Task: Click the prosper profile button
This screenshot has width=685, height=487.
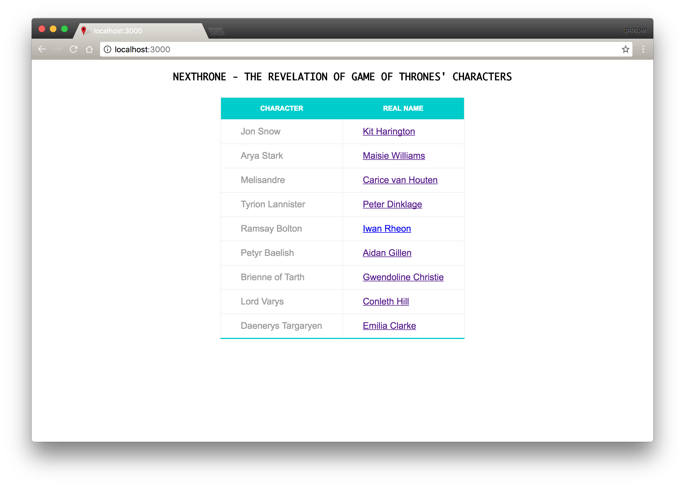Action: [x=636, y=30]
